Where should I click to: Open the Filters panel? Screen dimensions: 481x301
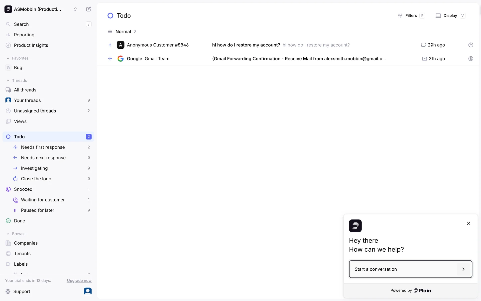point(411,16)
